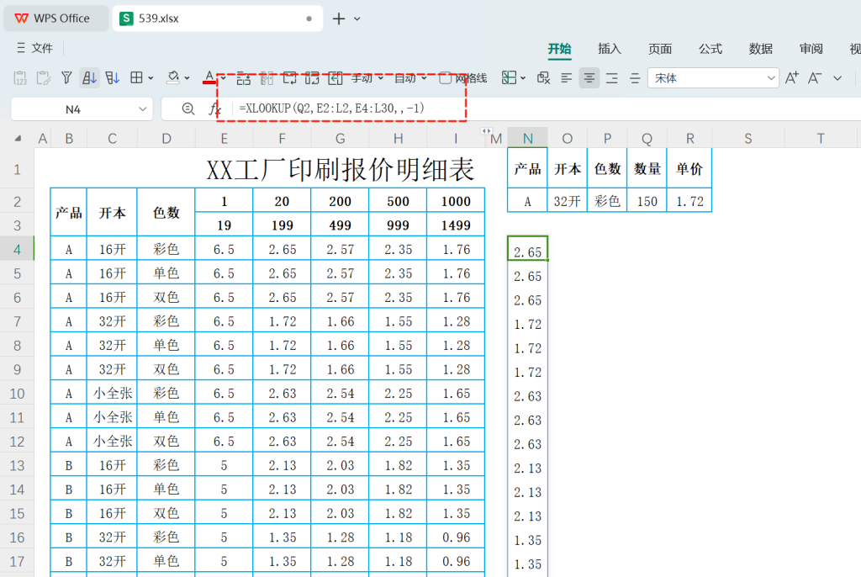
Task: Switch to the 开始 tab
Action: [559, 49]
